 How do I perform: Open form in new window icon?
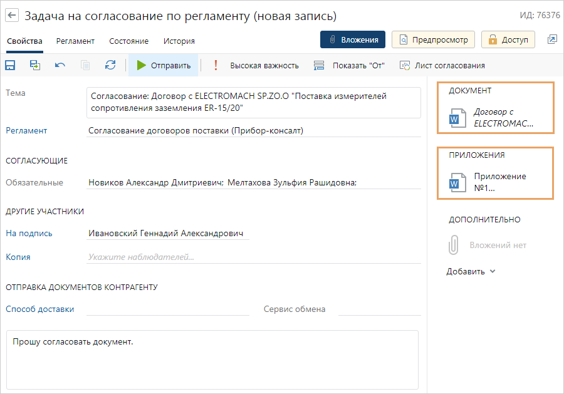[551, 39]
